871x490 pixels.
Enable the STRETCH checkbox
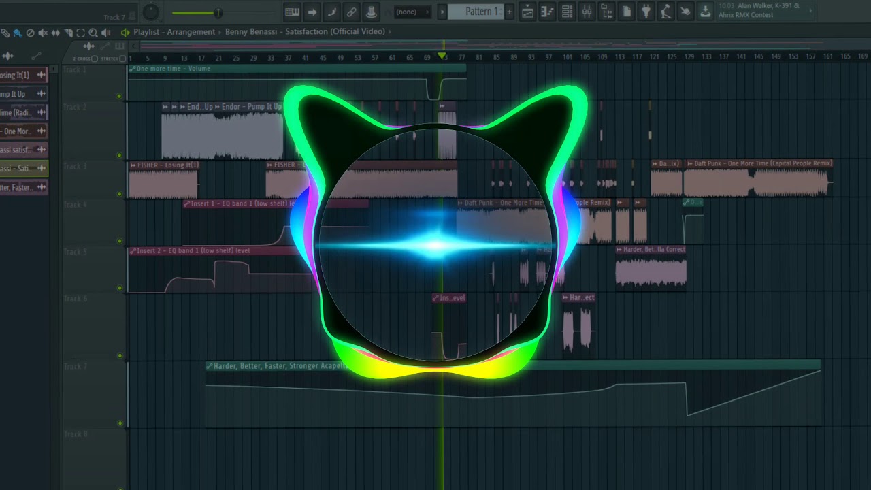(x=122, y=59)
